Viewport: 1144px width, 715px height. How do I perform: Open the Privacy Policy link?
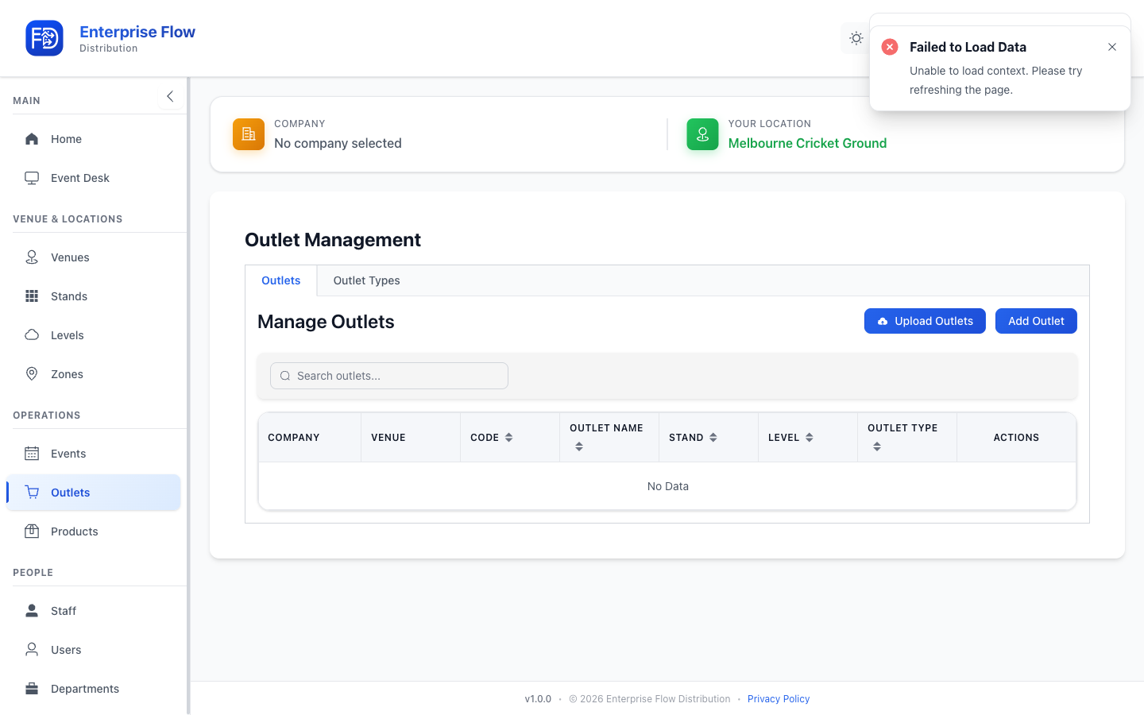point(778,699)
